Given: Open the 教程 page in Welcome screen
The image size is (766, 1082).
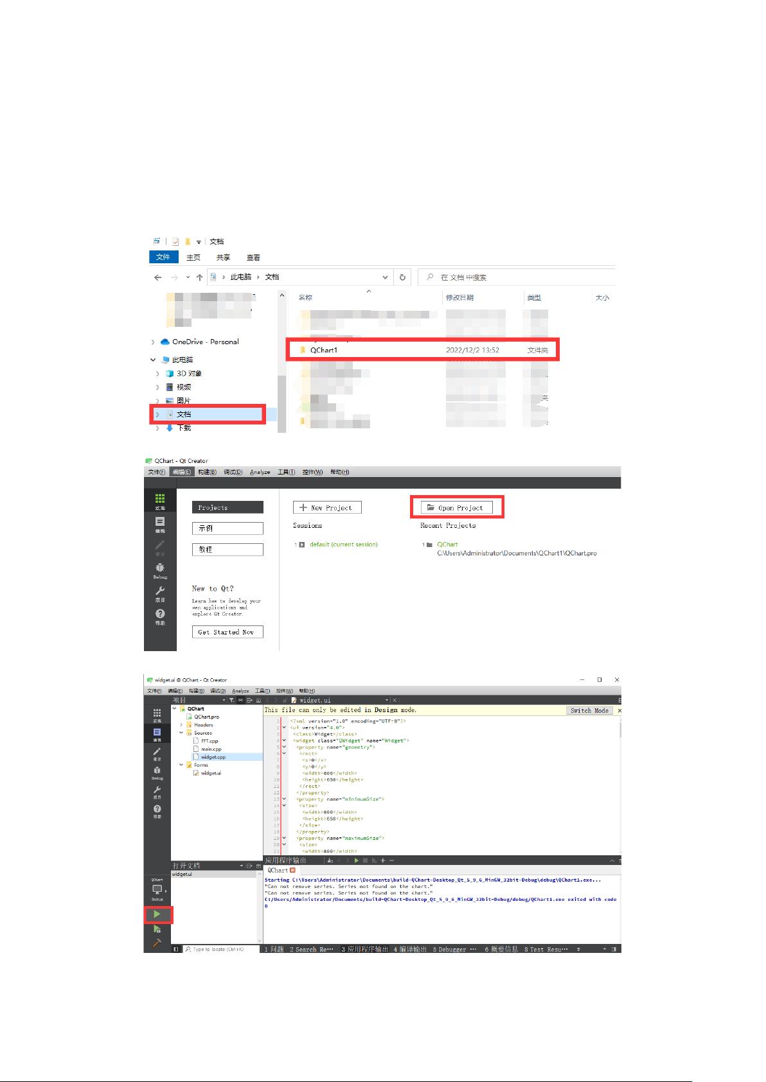Looking at the screenshot, I should 227,550.
